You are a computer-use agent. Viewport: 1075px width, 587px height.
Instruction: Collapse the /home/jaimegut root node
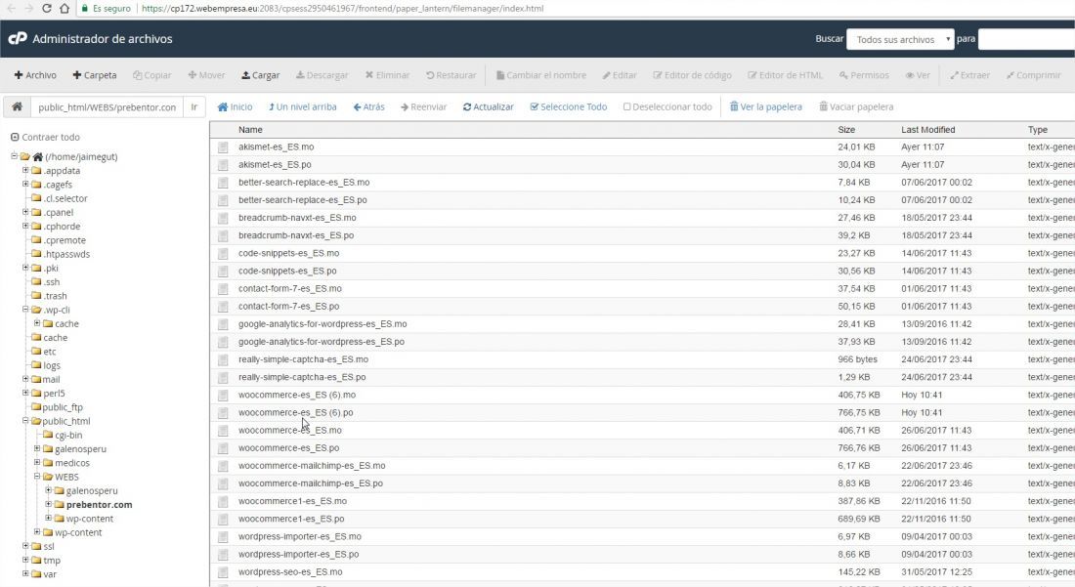(x=14, y=156)
